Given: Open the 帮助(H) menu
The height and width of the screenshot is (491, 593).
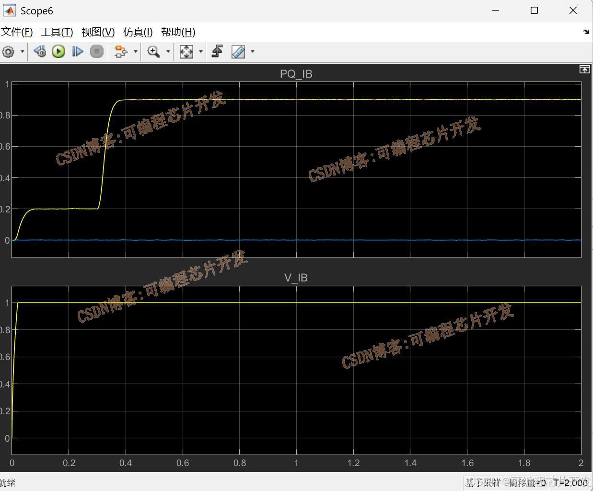Looking at the screenshot, I should click(x=178, y=32).
